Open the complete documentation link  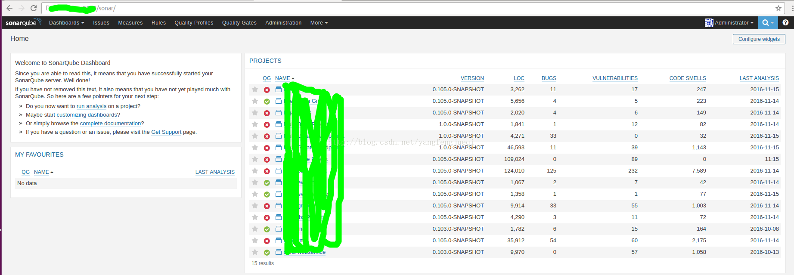pos(111,124)
